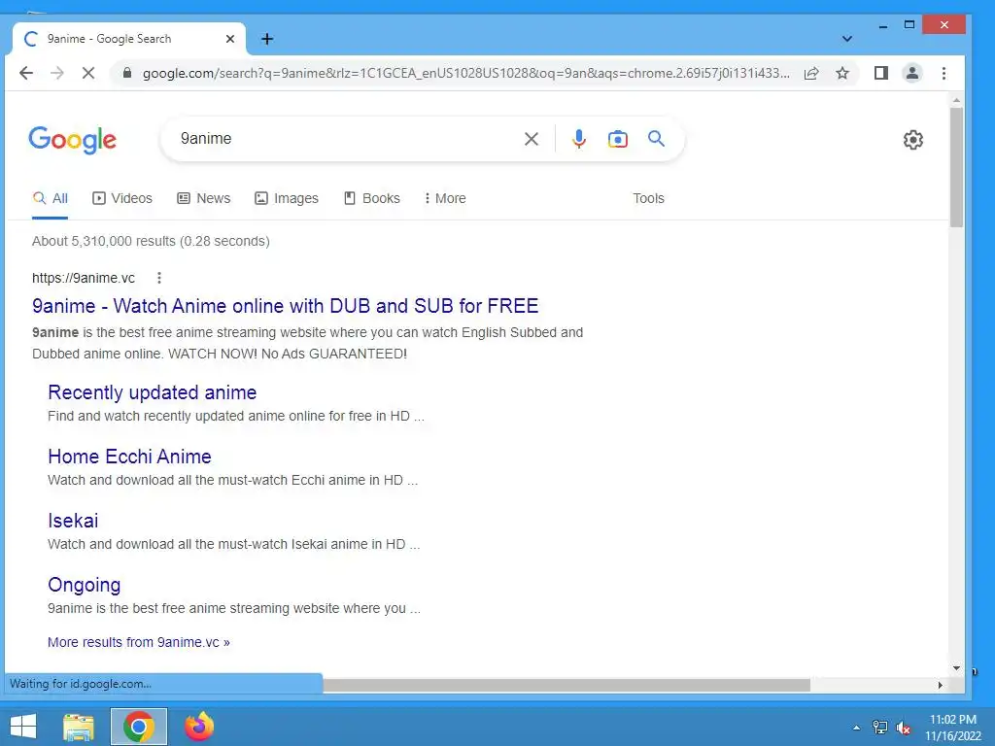The image size is (995, 746).
Task: Open the 9anime Watch Anime online result
Action: (x=285, y=306)
